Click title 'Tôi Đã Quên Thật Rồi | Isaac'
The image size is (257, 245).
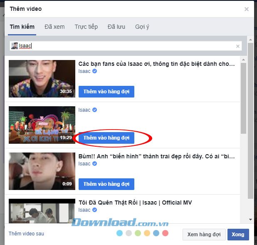pyautogui.click(x=135, y=202)
